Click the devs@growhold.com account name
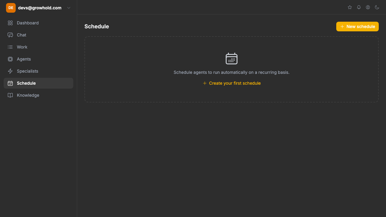This screenshot has width=386, height=217. click(40, 8)
